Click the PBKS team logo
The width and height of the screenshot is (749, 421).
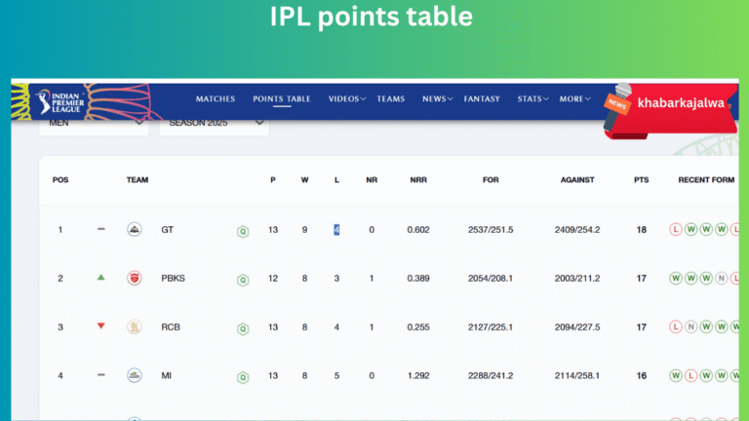pyautogui.click(x=135, y=279)
